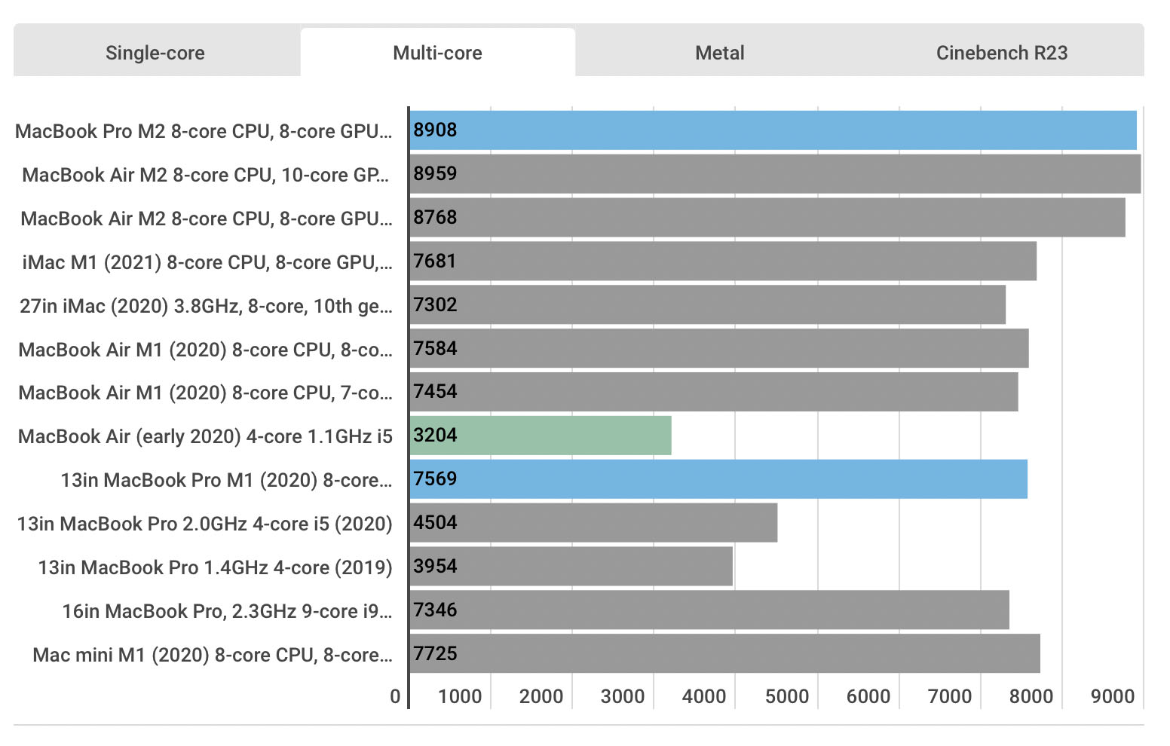Click the 2000 axis label
This screenshot has width=1170, height=746.
(x=541, y=696)
